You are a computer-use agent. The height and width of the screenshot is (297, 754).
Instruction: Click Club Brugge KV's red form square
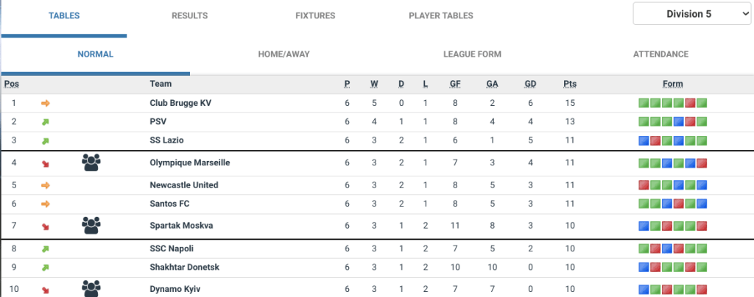(x=691, y=103)
